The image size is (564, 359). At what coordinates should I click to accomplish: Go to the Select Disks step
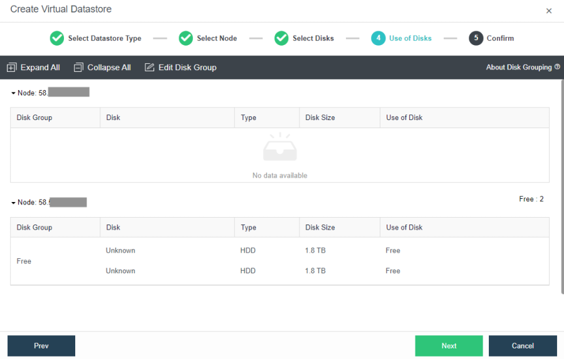[x=313, y=38]
